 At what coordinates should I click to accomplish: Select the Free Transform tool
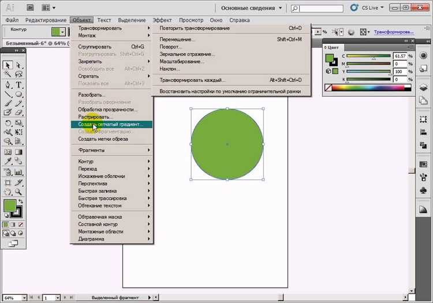coord(18,132)
